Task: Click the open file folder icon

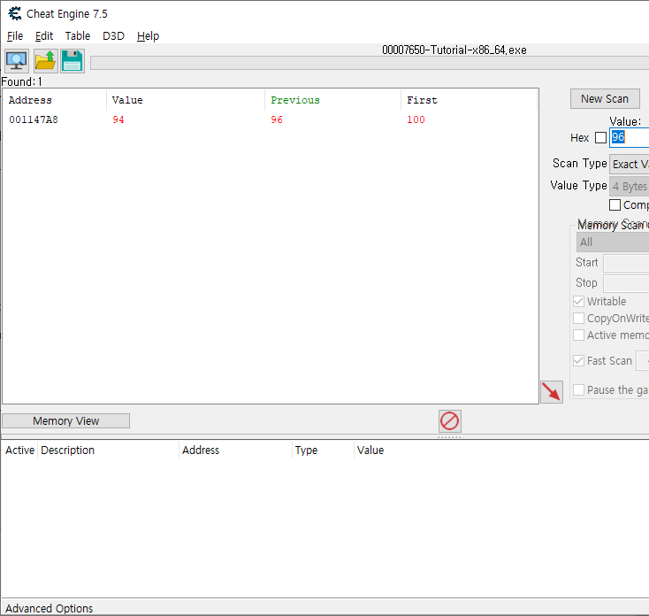Action: [45, 61]
